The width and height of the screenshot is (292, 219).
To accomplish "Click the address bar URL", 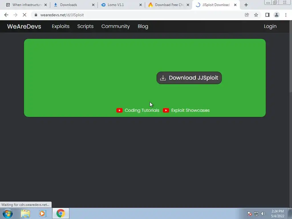I will click(62, 15).
